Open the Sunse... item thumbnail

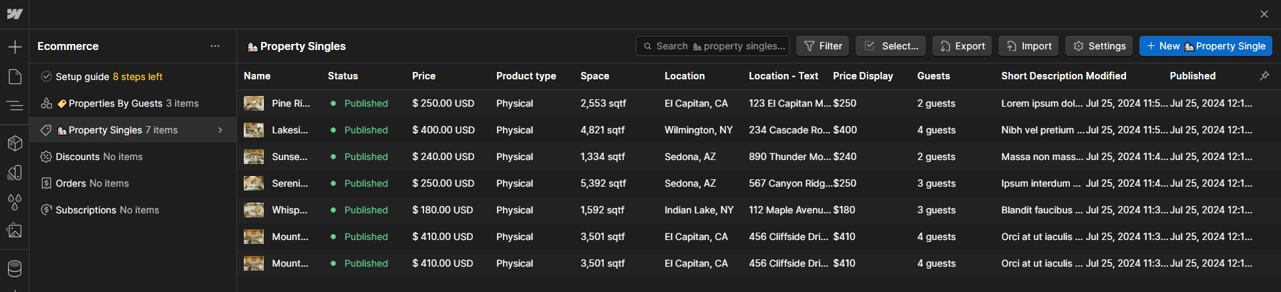(x=254, y=157)
